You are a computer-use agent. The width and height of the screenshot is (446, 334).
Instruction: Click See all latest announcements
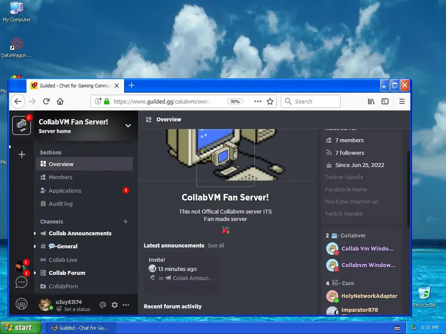tap(216, 245)
